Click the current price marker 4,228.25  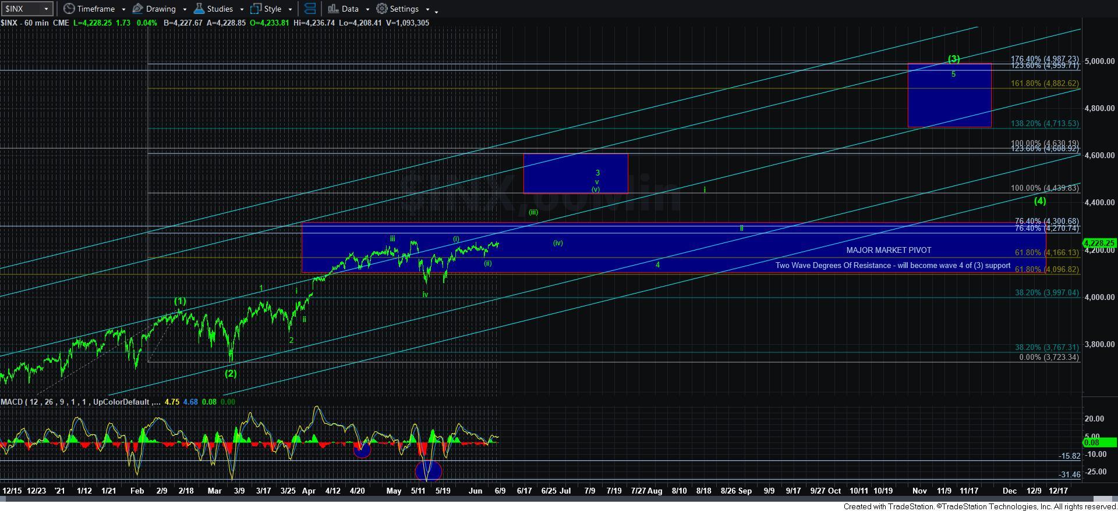[x=1099, y=243]
